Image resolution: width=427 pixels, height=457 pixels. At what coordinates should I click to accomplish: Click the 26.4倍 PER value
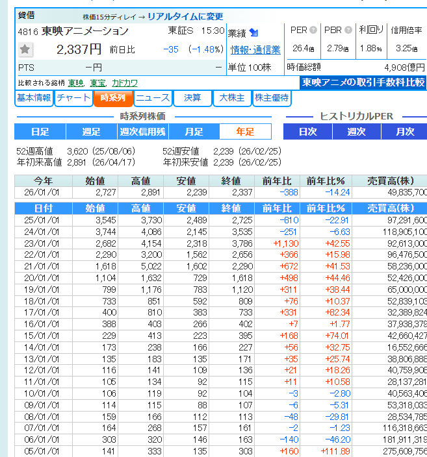point(304,49)
